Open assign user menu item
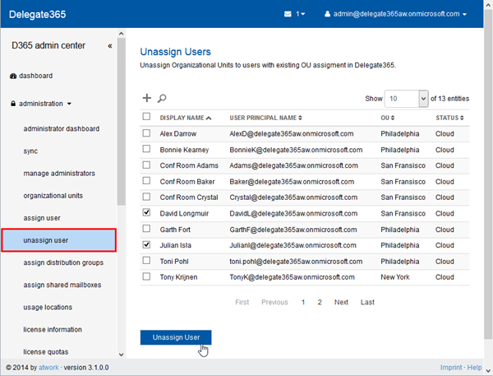Viewport: 493px width, 376px height. 42,218
